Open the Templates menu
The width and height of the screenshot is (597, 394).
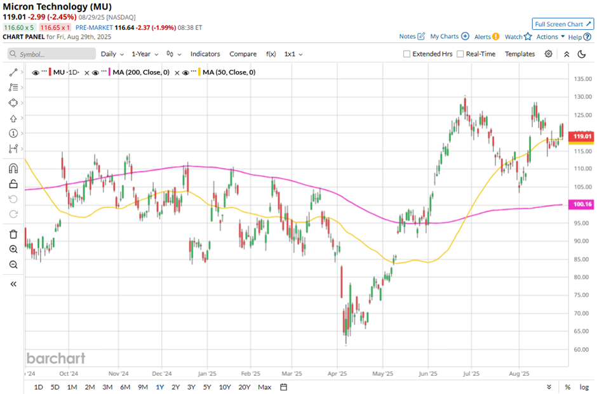(520, 54)
